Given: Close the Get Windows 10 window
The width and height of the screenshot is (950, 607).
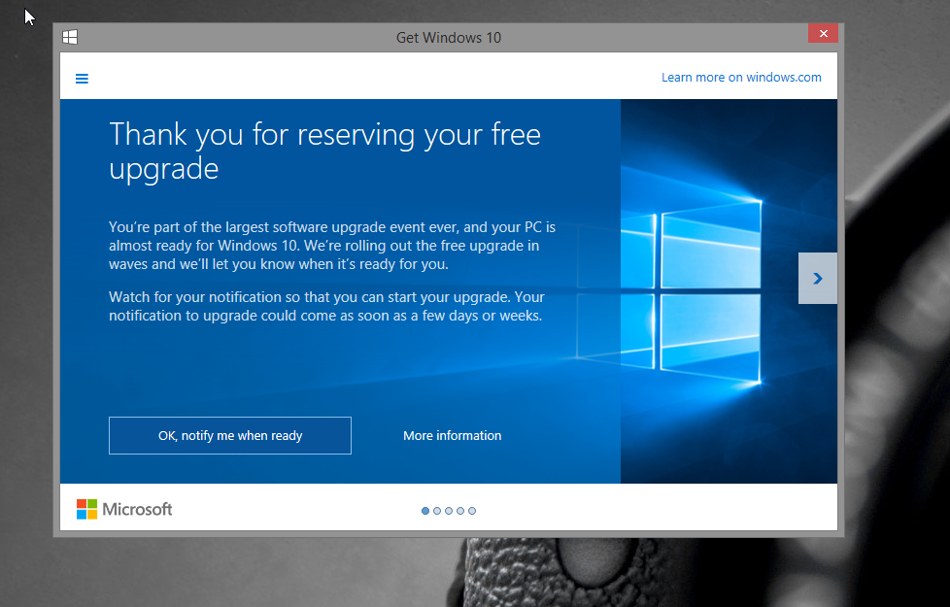Looking at the screenshot, I should pos(823,33).
